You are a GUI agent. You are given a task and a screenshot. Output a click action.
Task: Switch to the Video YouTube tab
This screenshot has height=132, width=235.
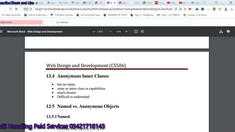171,3
